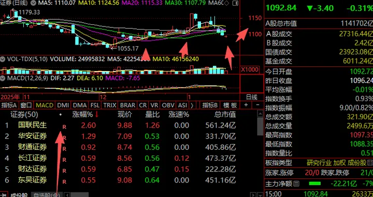This screenshot has height=197, width=373.
Task: Sort by the 总市值 column header
Action: pyautogui.click(x=225, y=115)
